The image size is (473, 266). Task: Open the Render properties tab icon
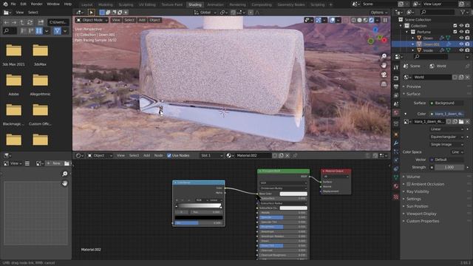(x=396, y=78)
